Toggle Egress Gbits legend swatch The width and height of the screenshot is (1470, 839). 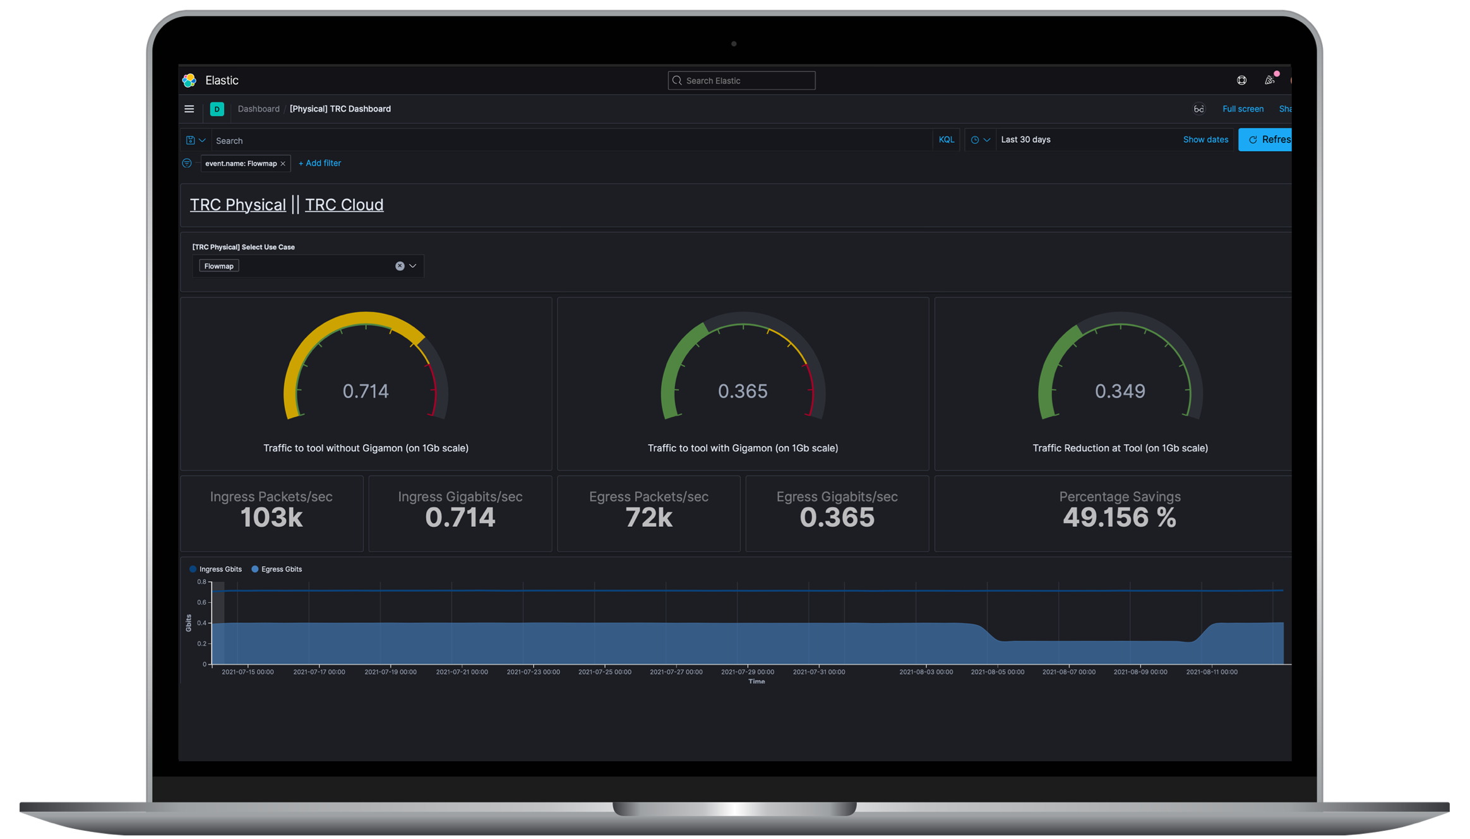[x=254, y=569]
